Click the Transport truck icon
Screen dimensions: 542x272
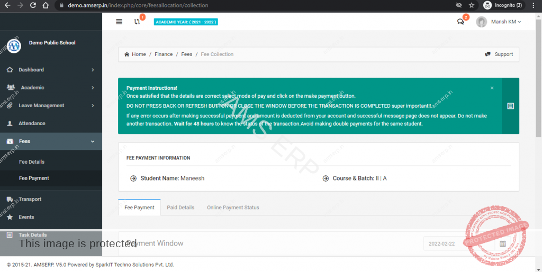click(10, 199)
